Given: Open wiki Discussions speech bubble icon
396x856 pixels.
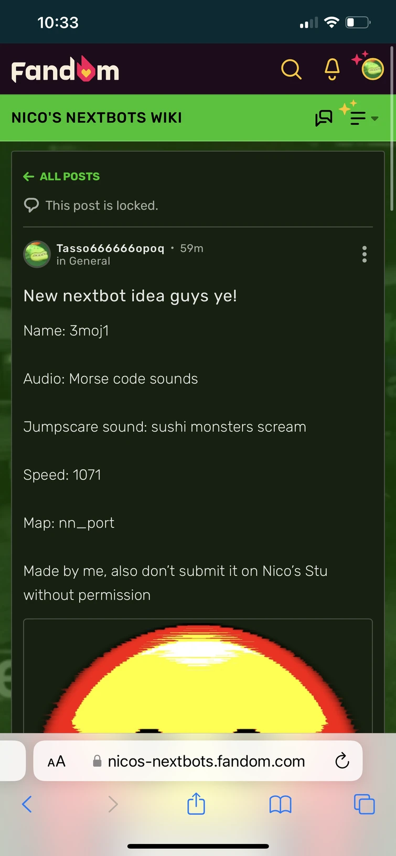Looking at the screenshot, I should [324, 118].
